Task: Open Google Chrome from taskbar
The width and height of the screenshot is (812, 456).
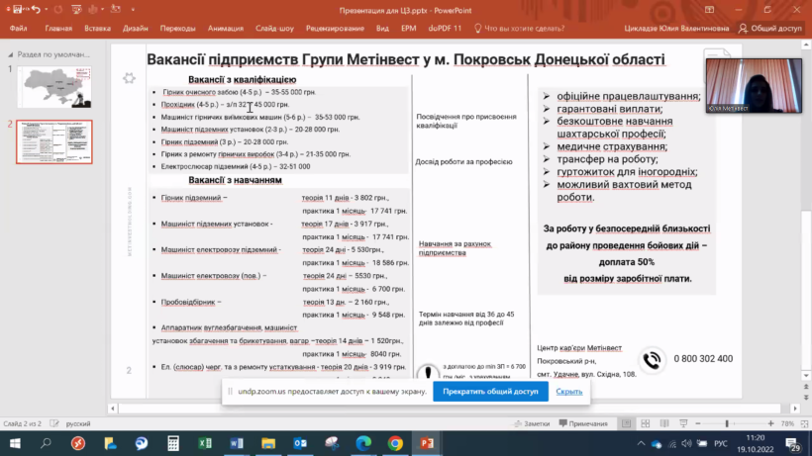Action: pyautogui.click(x=395, y=443)
